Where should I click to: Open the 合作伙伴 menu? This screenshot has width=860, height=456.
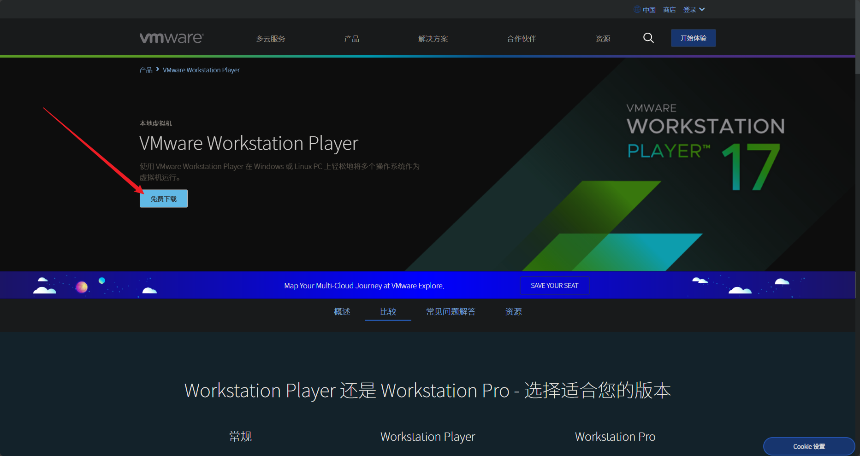click(x=522, y=39)
